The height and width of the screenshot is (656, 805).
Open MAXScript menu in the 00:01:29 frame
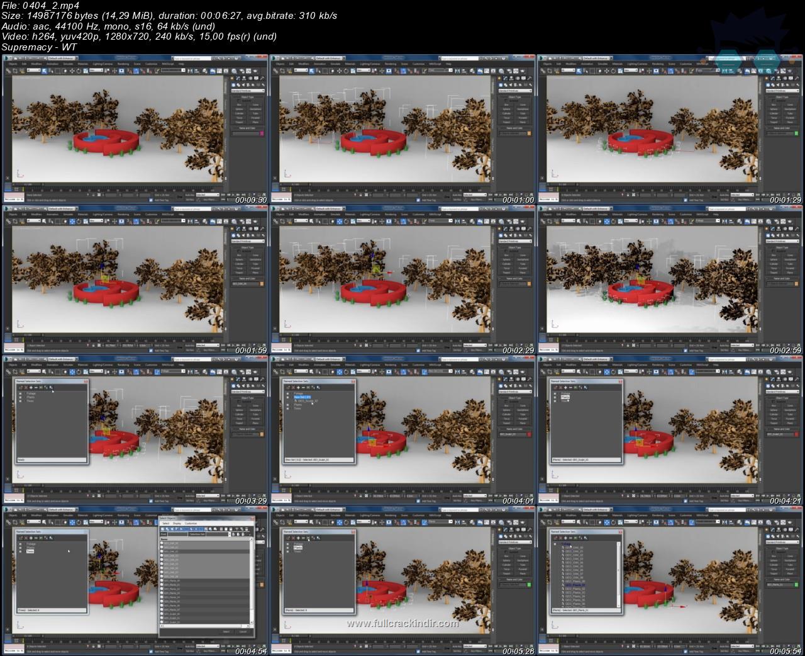tap(702, 64)
